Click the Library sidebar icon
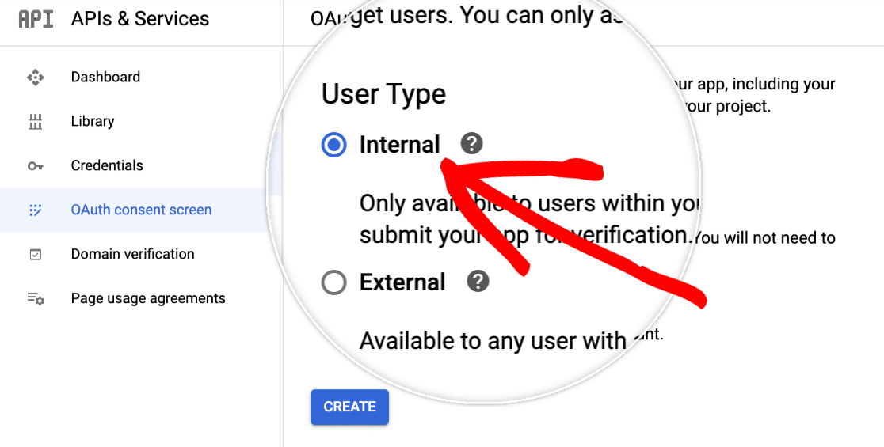Screen dimensions: 884x447 click(36, 122)
